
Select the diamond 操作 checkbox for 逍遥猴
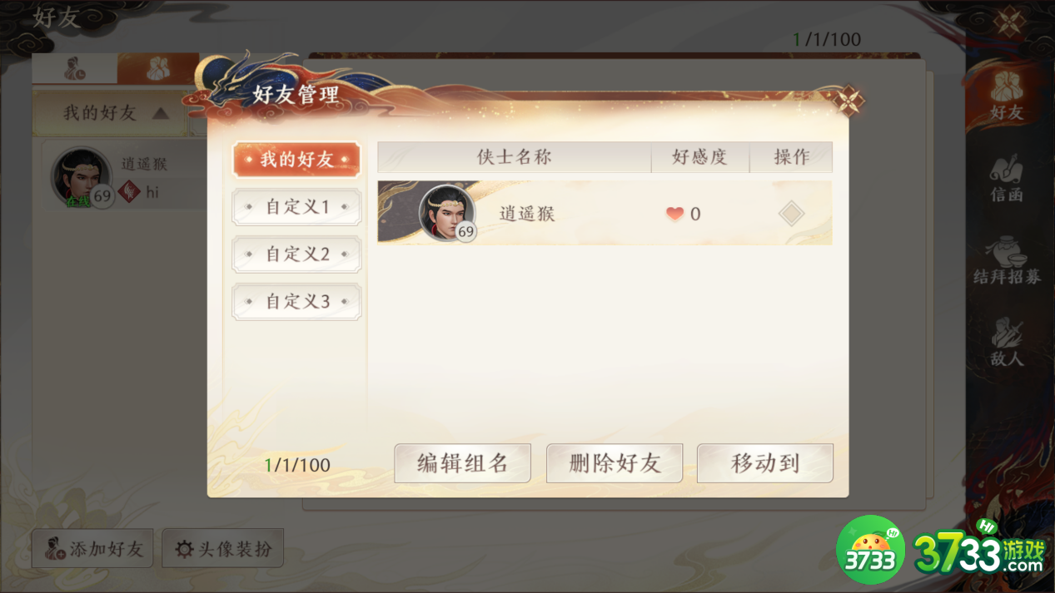pyautogui.click(x=791, y=214)
